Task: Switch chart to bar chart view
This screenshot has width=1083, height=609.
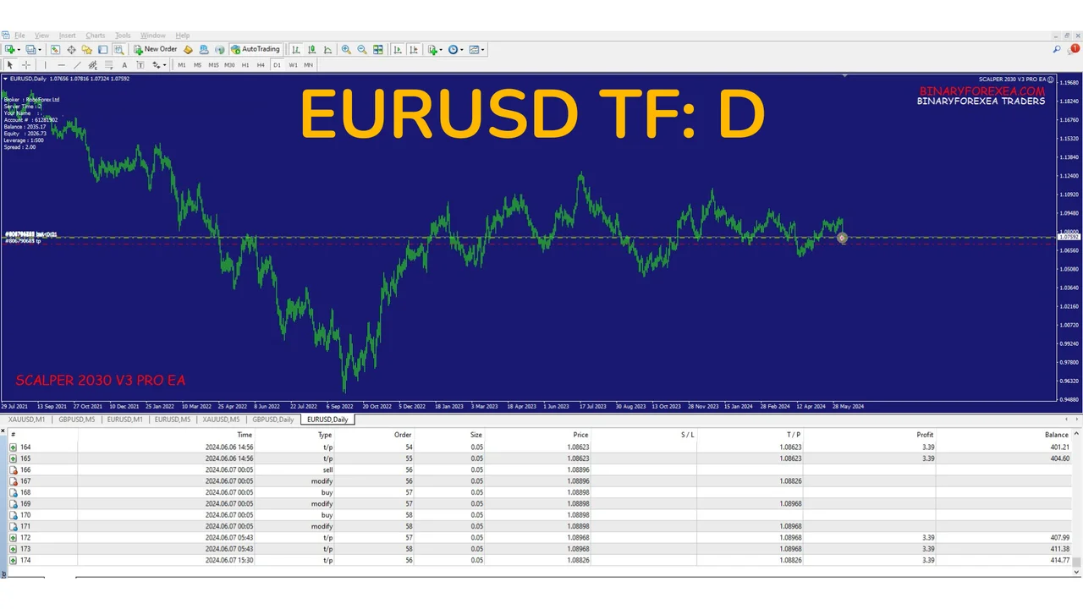Action: tap(296, 50)
